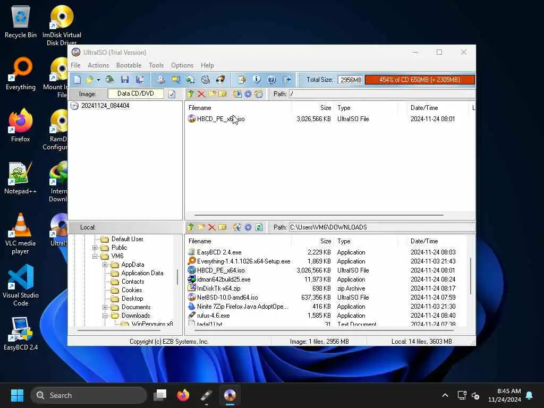
Task: Click the Open CD/DVD toolbar icon
Action: [110, 80]
